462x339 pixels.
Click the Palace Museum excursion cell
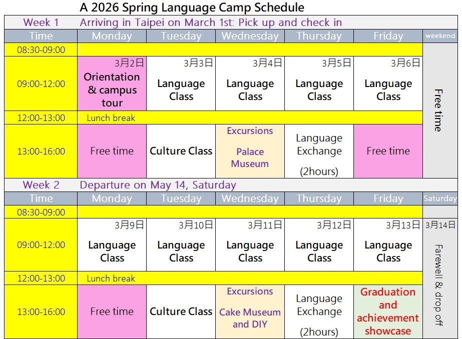(x=250, y=151)
